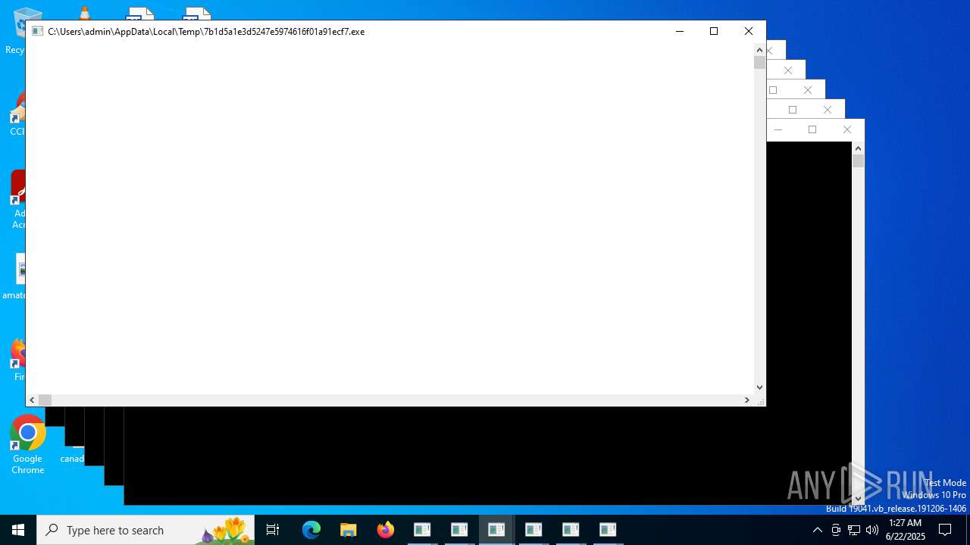Image resolution: width=970 pixels, height=545 pixels.
Task: Click left arrow of front window's horizontal scrollbar
Action: click(x=32, y=400)
